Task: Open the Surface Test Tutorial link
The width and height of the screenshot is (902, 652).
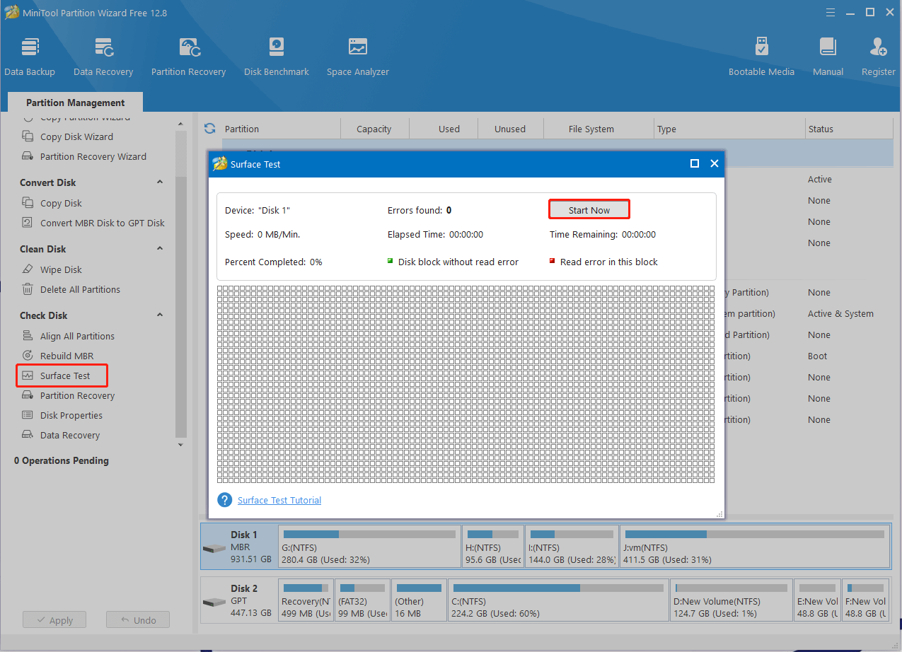Action: pos(279,501)
